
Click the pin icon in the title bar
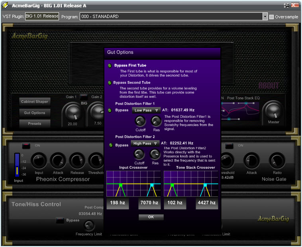tap(286, 6)
